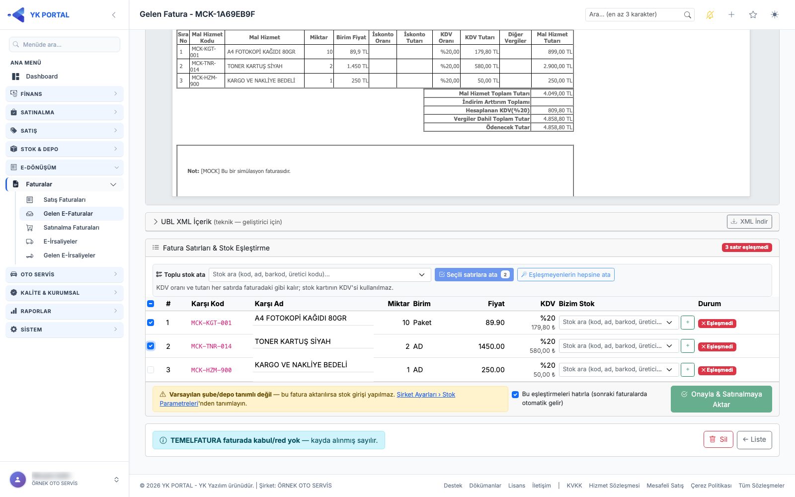Click the XML İndir button
The width and height of the screenshot is (795, 497).
coord(749,222)
